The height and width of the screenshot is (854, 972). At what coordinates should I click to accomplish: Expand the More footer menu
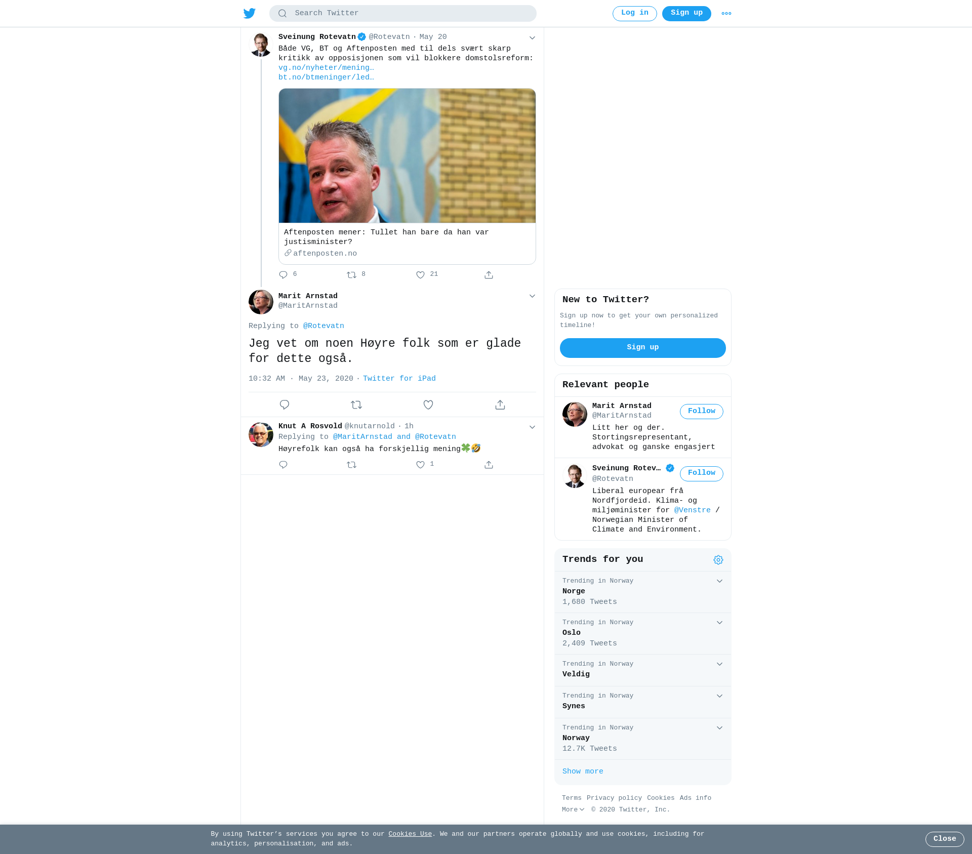573,809
